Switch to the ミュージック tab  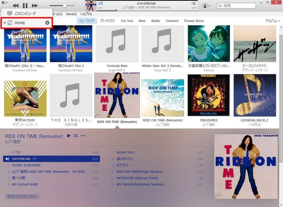coord(87,21)
